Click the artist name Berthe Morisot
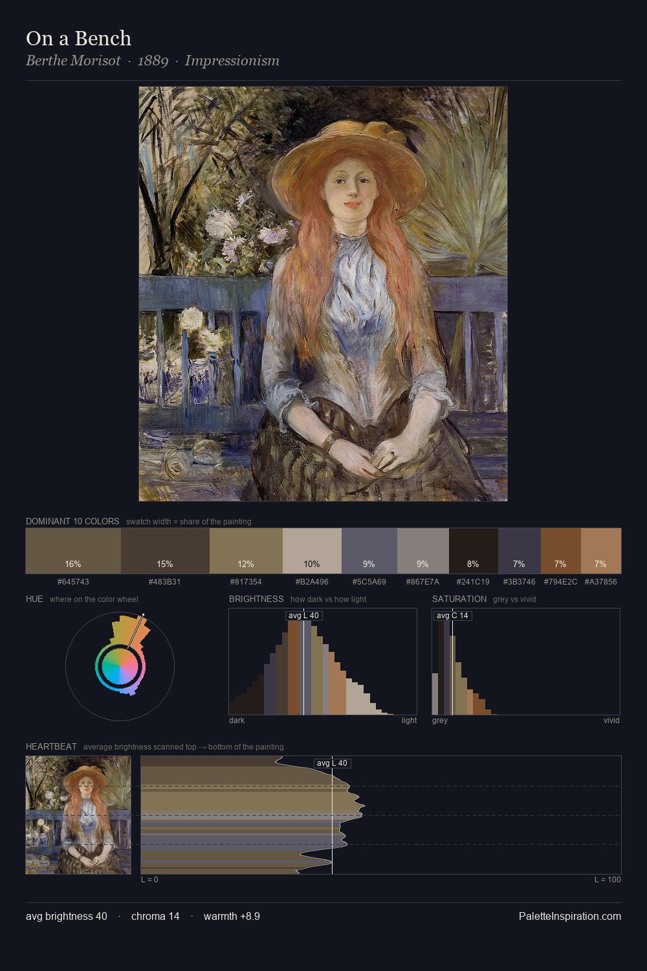 73,60
